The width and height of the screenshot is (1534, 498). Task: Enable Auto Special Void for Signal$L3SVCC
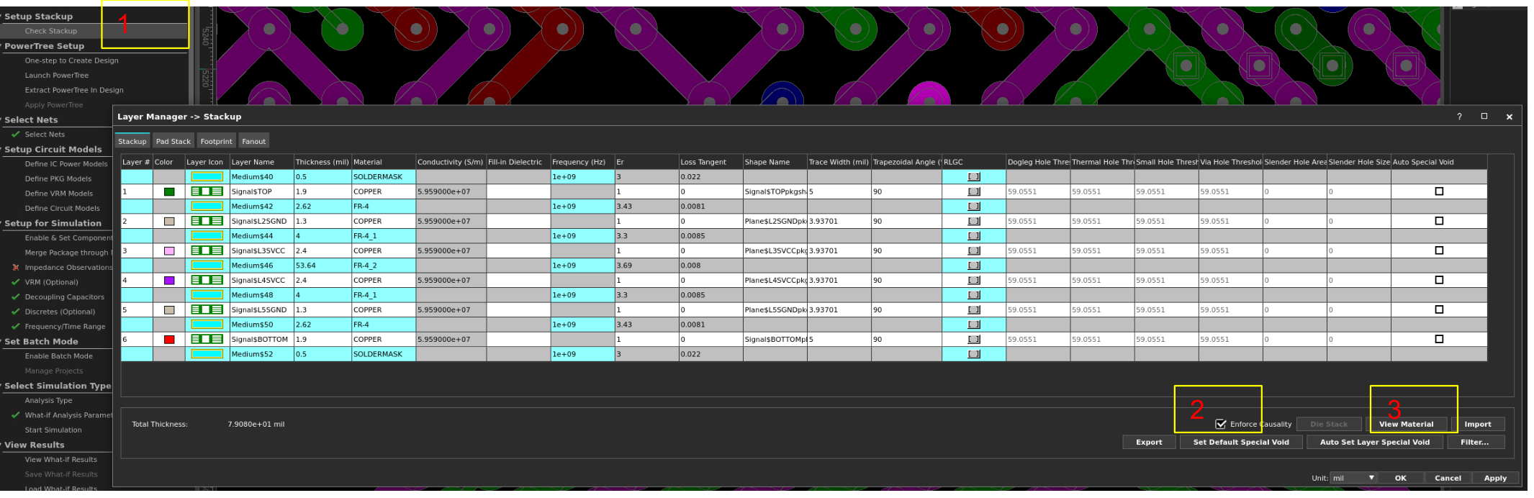1439,250
